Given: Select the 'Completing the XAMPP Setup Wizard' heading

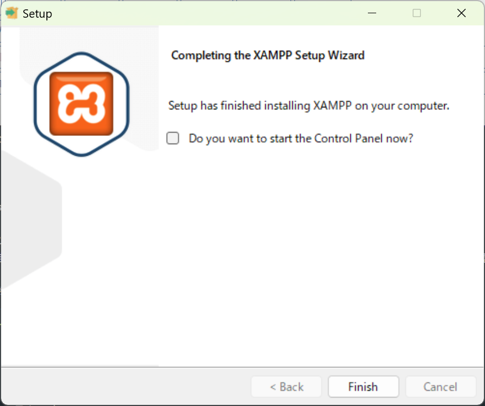Looking at the screenshot, I should [268, 55].
